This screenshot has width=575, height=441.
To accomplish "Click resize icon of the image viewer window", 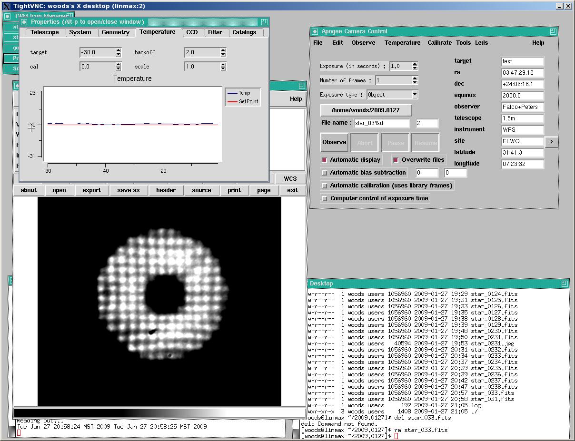I will (x=302, y=86).
